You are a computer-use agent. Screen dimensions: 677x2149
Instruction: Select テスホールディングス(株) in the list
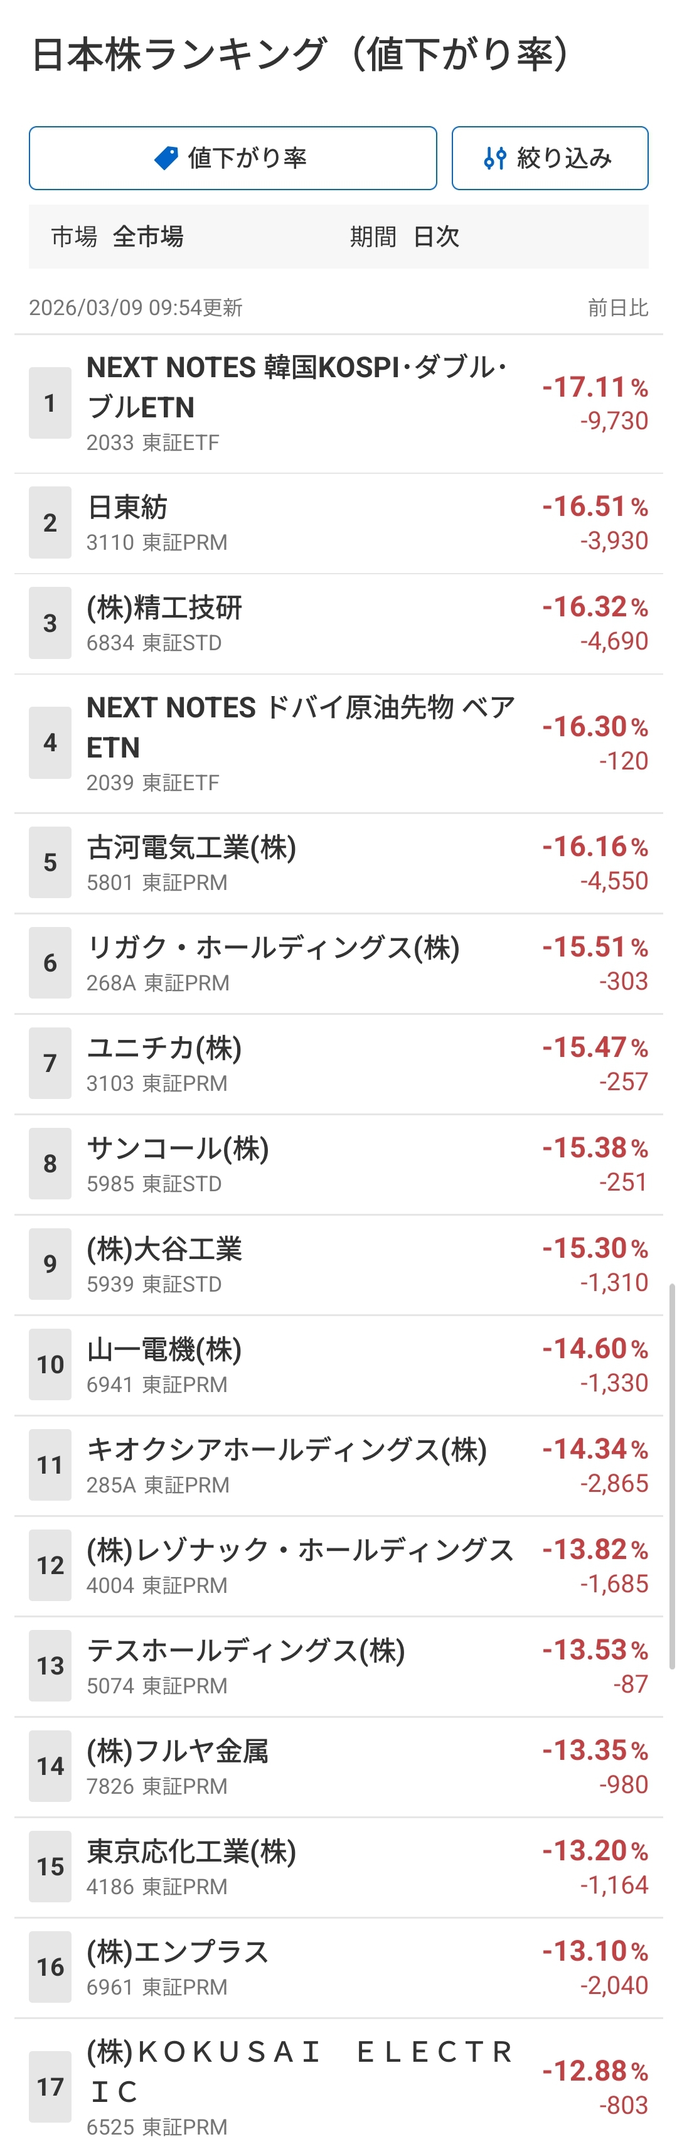coord(246,1651)
